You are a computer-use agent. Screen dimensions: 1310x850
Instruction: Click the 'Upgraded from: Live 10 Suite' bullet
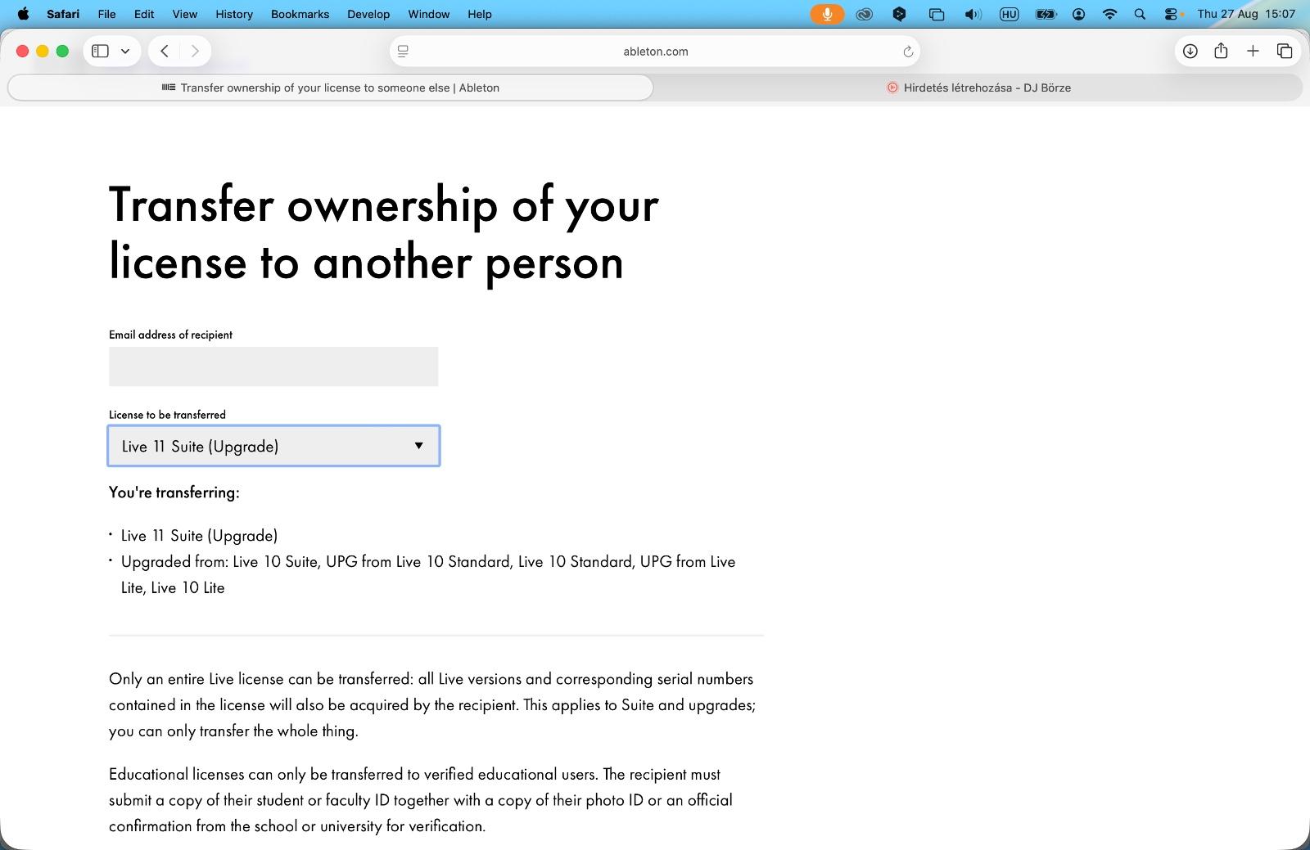pos(428,574)
